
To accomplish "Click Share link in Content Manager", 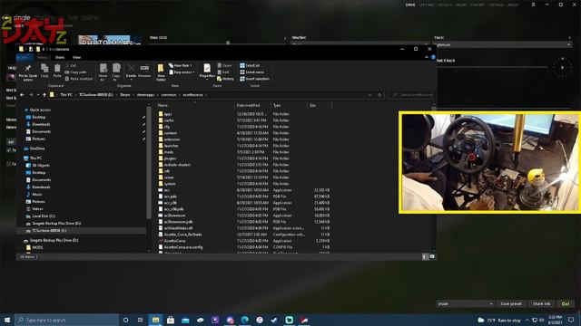I will point(541,304).
